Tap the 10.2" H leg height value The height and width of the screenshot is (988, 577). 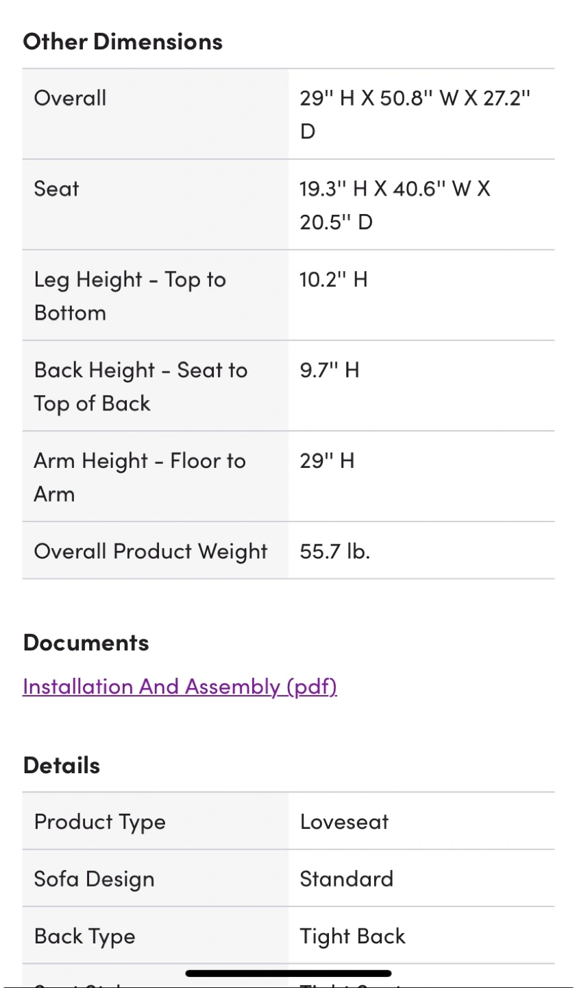(x=333, y=279)
